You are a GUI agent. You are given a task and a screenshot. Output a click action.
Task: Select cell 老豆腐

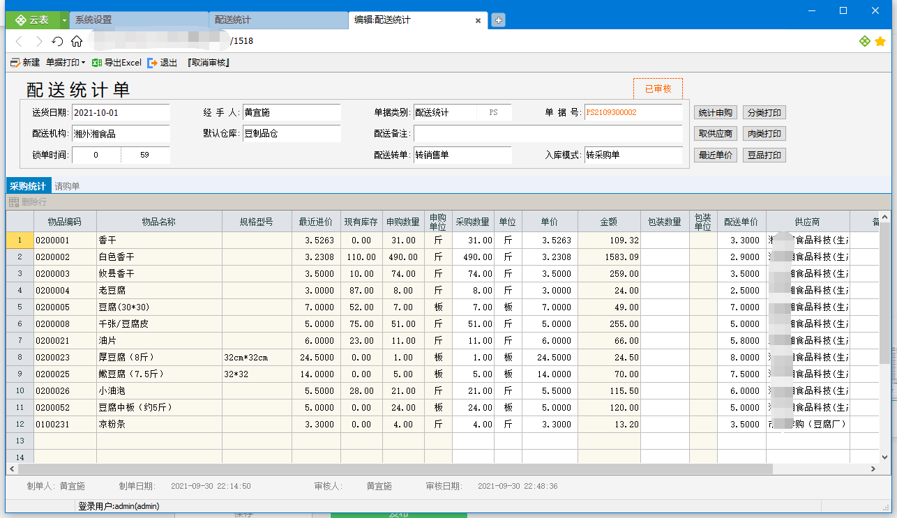tap(159, 291)
